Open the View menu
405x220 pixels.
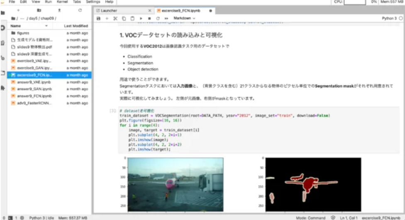click(36, 2)
